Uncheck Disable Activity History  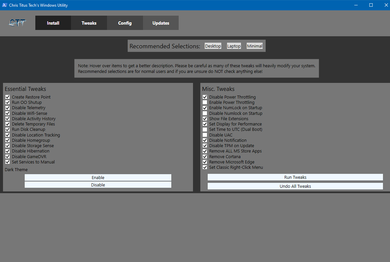(7, 119)
